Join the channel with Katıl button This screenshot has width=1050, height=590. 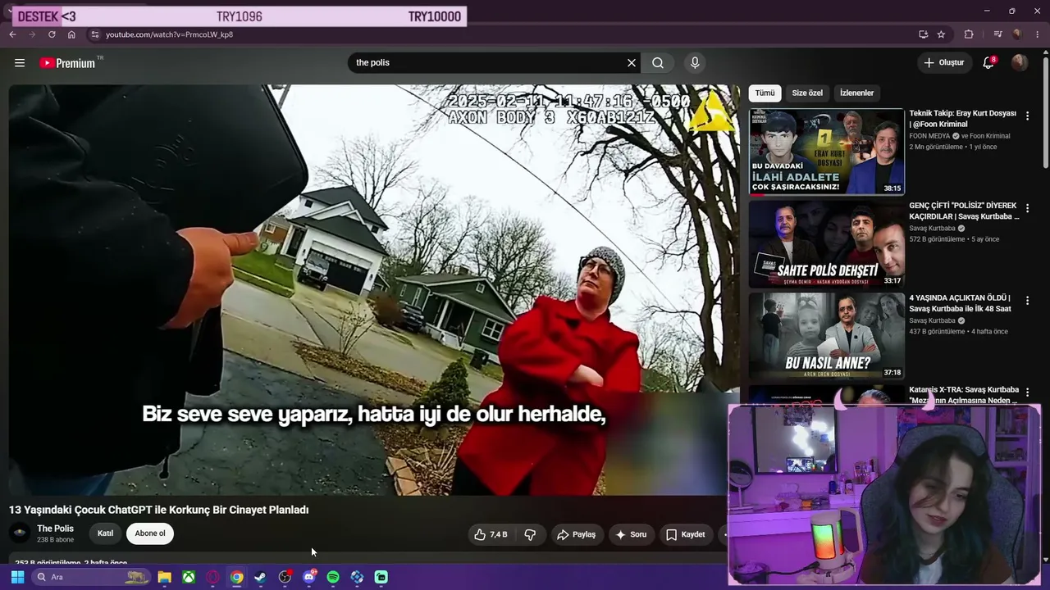click(106, 533)
